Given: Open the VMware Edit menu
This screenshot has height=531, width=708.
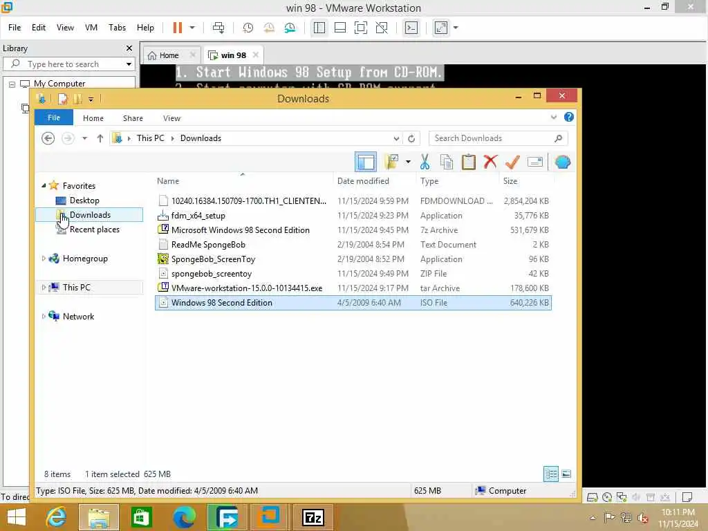Looking at the screenshot, I should pos(39,28).
